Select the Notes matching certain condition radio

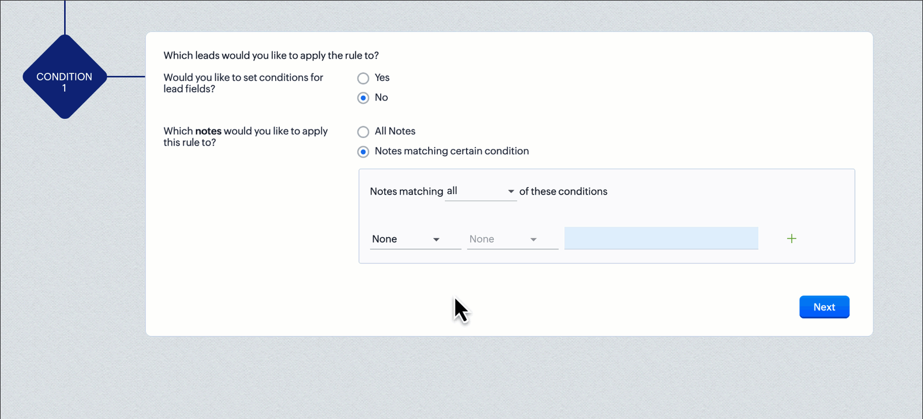pyautogui.click(x=363, y=152)
